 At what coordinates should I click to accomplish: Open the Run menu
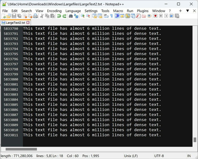(130, 11)
